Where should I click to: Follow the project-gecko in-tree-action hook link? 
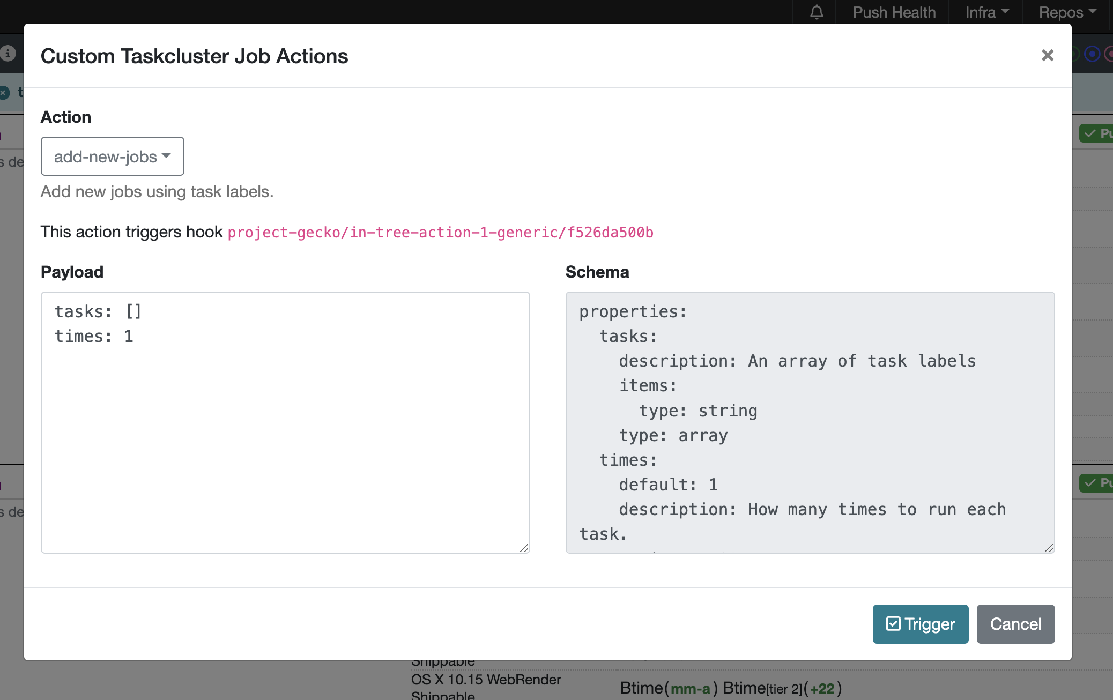tap(441, 233)
